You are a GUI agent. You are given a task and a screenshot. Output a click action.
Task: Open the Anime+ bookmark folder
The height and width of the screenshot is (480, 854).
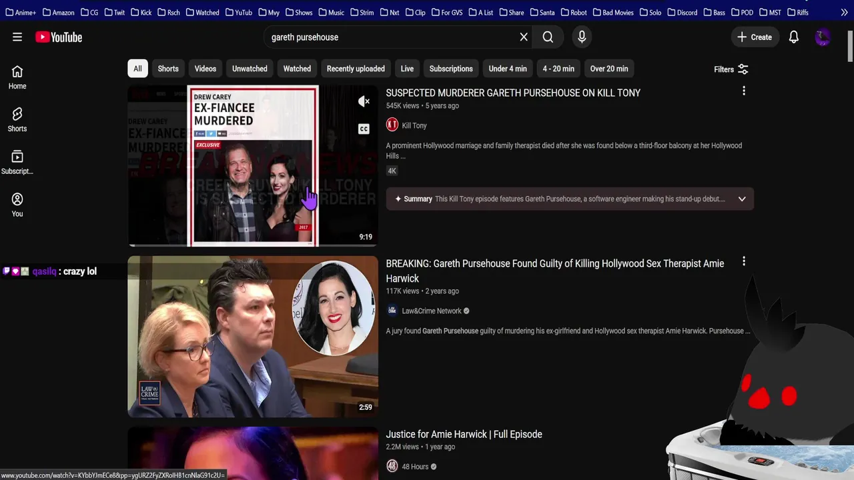tap(20, 12)
